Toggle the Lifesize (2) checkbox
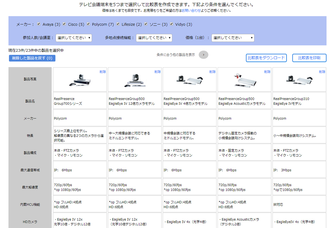Screen dimensions: 335x228 (x=118, y=24)
